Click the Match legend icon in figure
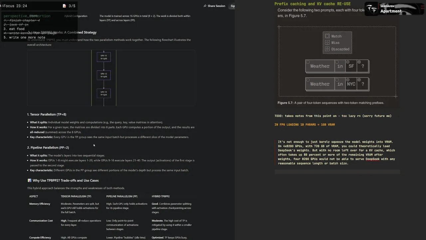Image resolution: width=426 pixels, height=240 pixels. [x=327, y=36]
